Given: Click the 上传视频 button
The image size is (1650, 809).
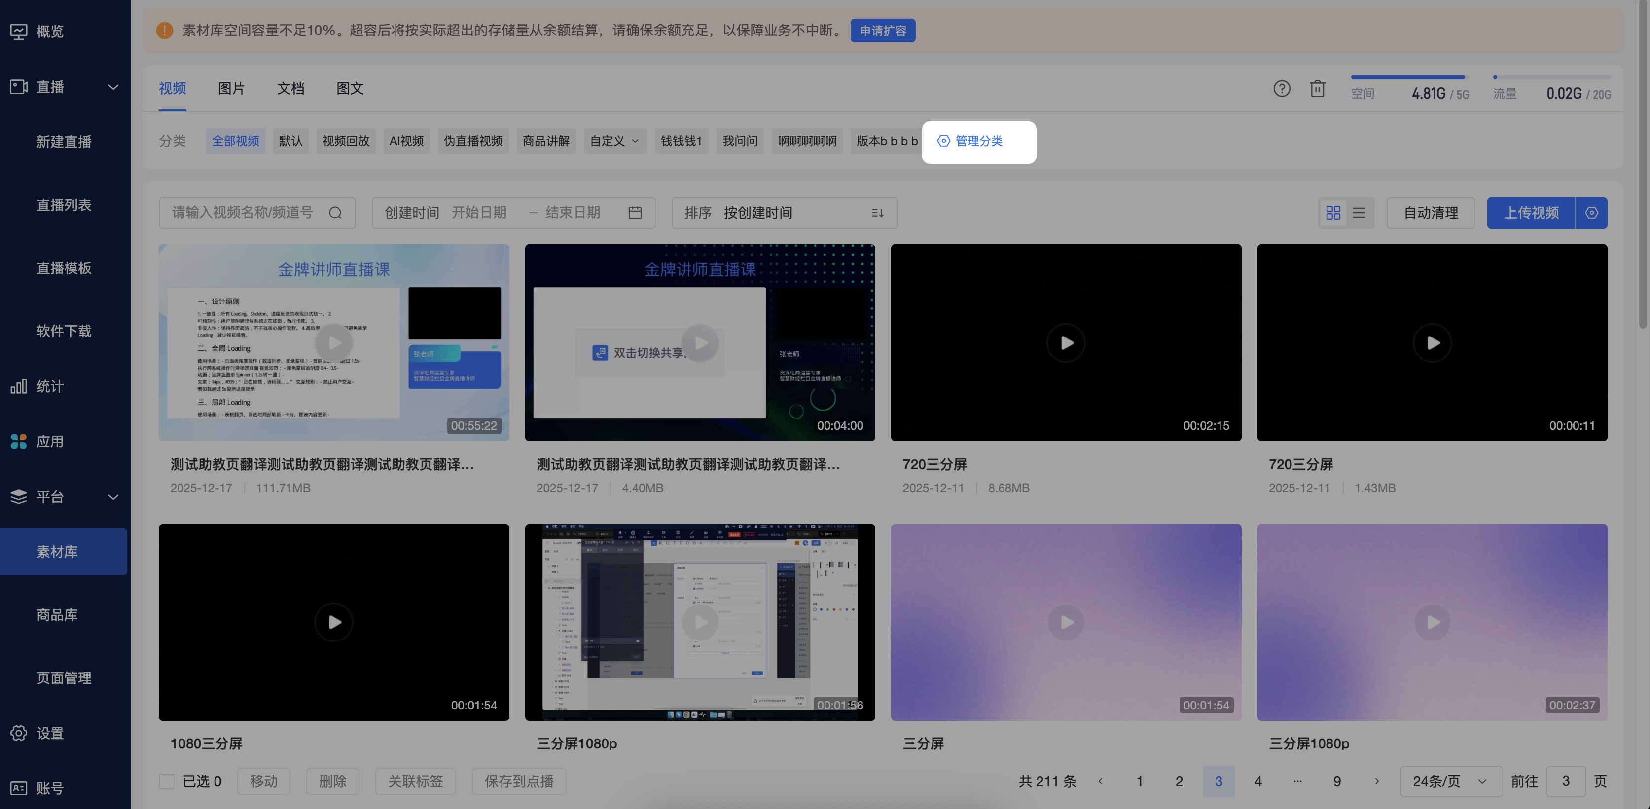Looking at the screenshot, I should tap(1531, 213).
